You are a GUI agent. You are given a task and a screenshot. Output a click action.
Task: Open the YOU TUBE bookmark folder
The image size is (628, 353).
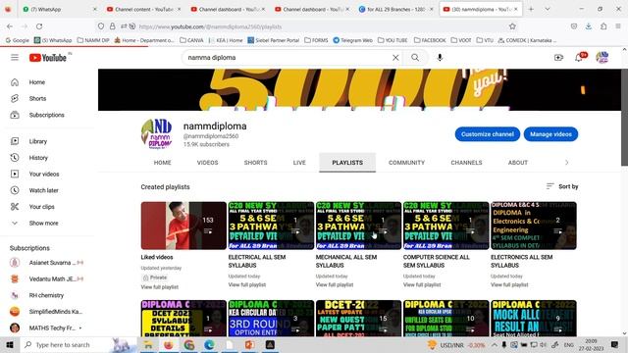tap(392, 40)
